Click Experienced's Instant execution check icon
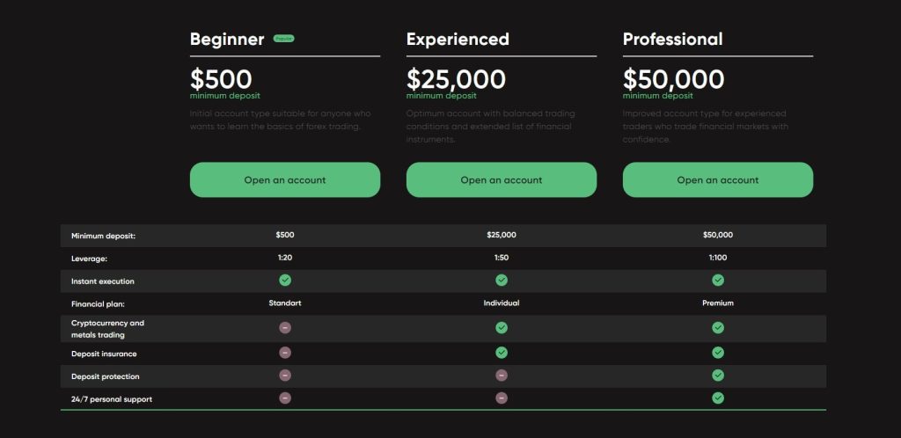Viewport: 901px width, 438px height. coord(502,281)
